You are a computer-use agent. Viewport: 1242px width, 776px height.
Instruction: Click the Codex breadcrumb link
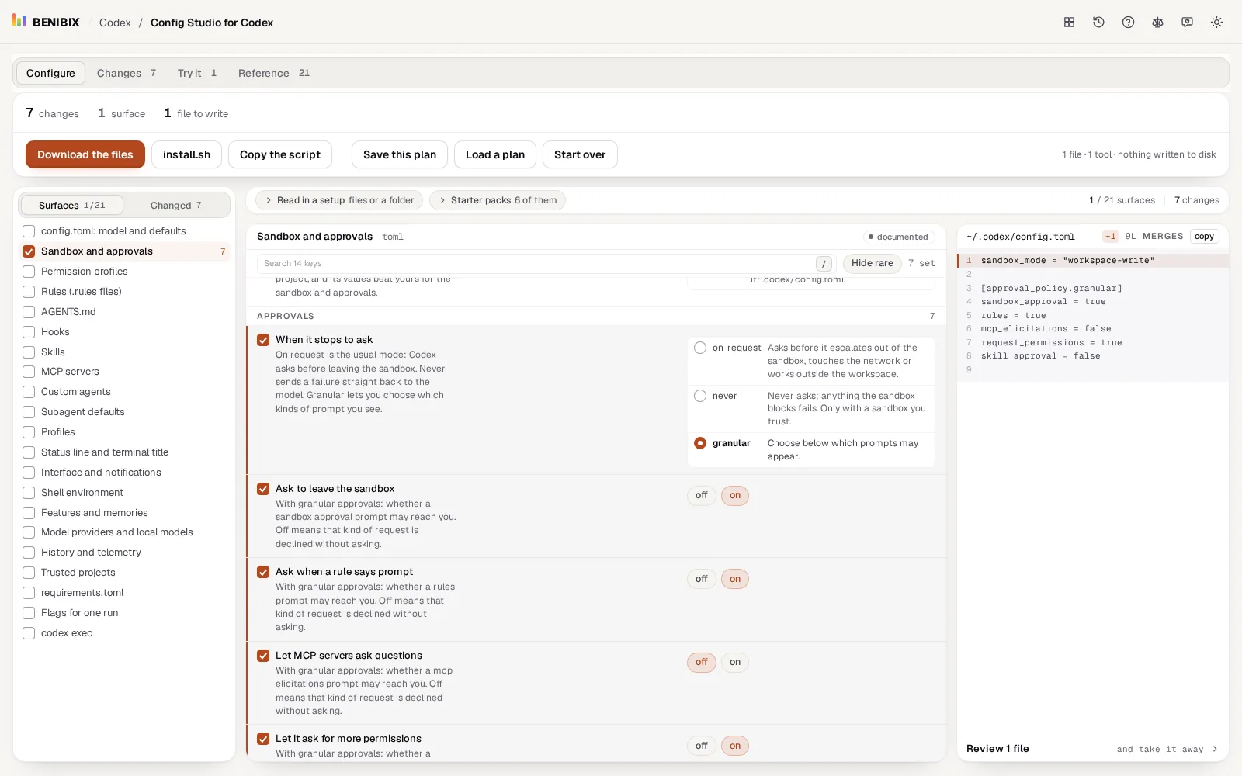click(x=115, y=23)
